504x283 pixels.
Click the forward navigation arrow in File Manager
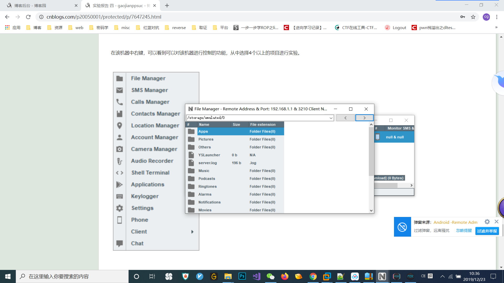[364, 118]
